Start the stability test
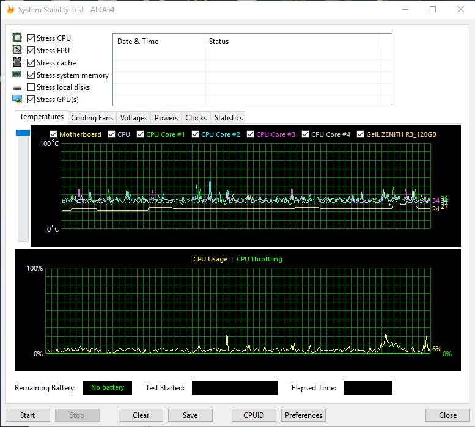The image size is (475, 427). 28,415
